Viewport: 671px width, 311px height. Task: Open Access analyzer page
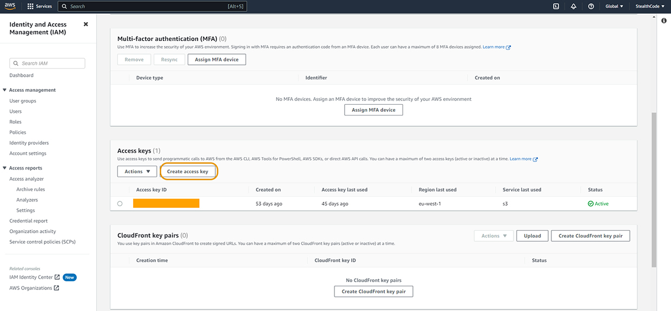[x=27, y=179]
